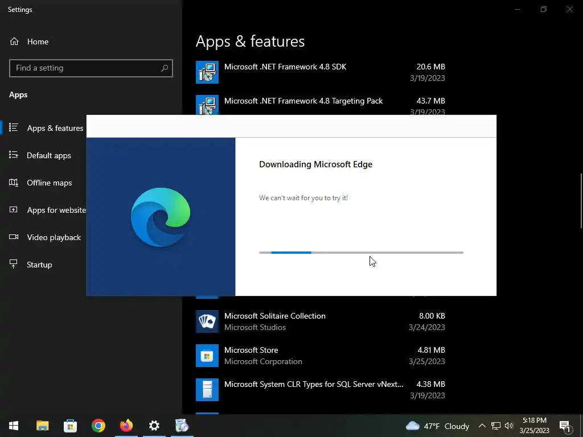Go to Video playback settings

click(54, 237)
